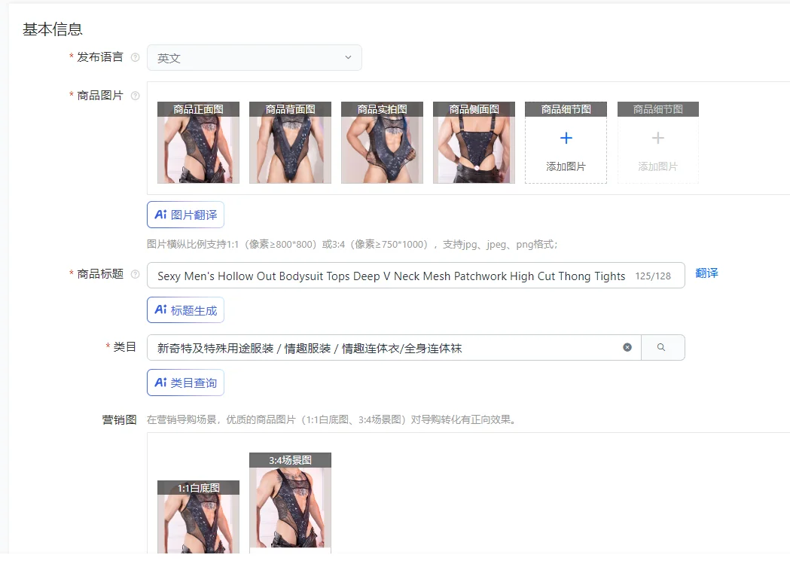The width and height of the screenshot is (790, 567).
Task: Click the AI 标题生成 button
Action: point(185,309)
